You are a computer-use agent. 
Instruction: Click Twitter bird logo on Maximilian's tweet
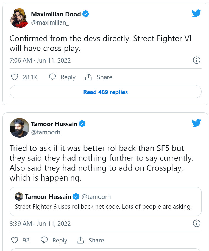[196, 13]
